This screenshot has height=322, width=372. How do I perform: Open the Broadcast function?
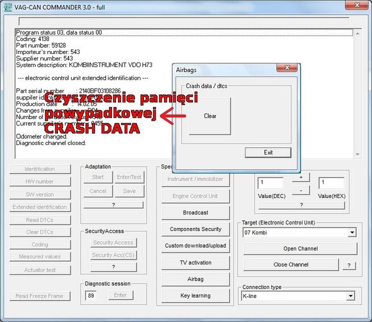(x=195, y=213)
